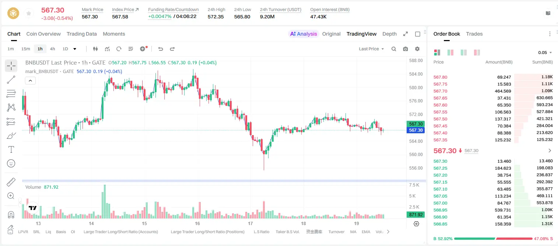
Task: Change order book 0.05 depth precision
Action: coord(545,53)
